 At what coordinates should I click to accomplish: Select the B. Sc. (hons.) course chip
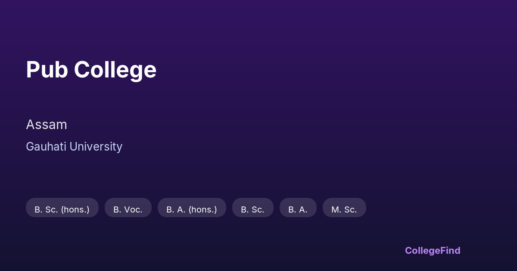[62, 209]
